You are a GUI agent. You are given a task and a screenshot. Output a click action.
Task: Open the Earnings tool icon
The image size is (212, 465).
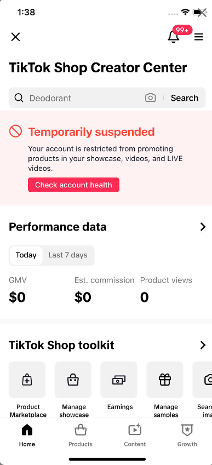point(119,380)
